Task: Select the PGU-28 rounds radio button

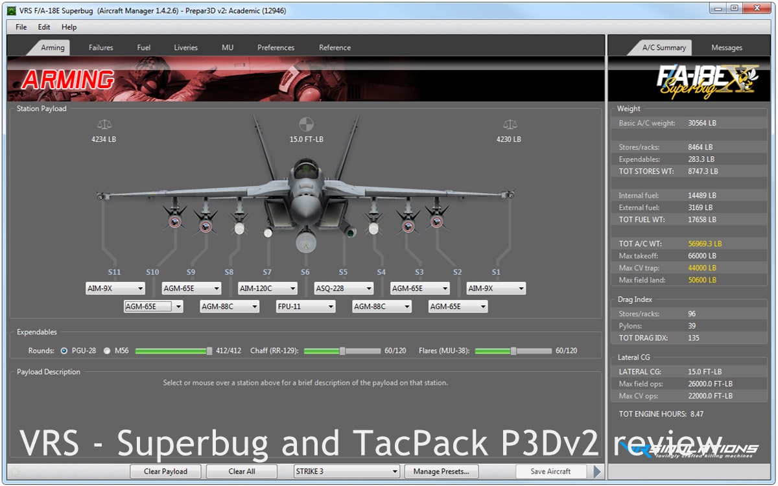Action: [64, 351]
